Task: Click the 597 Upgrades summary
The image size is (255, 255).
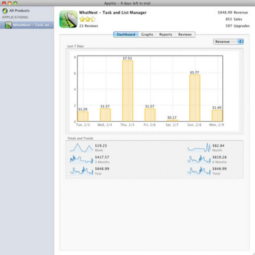Action: pos(238,26)
